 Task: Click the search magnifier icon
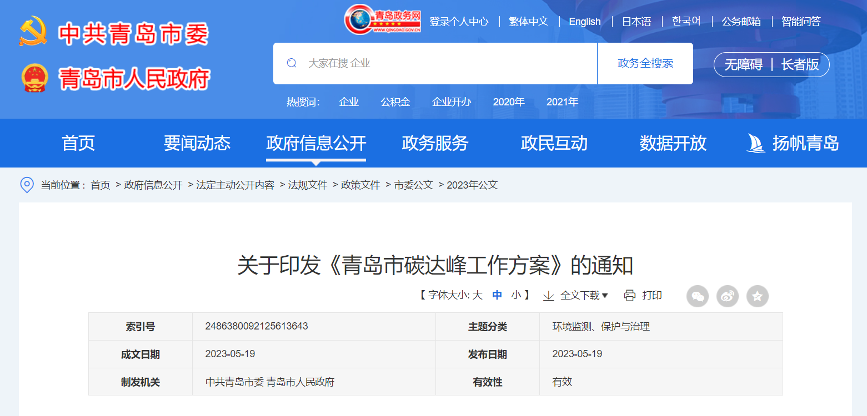tap(292, 63)
